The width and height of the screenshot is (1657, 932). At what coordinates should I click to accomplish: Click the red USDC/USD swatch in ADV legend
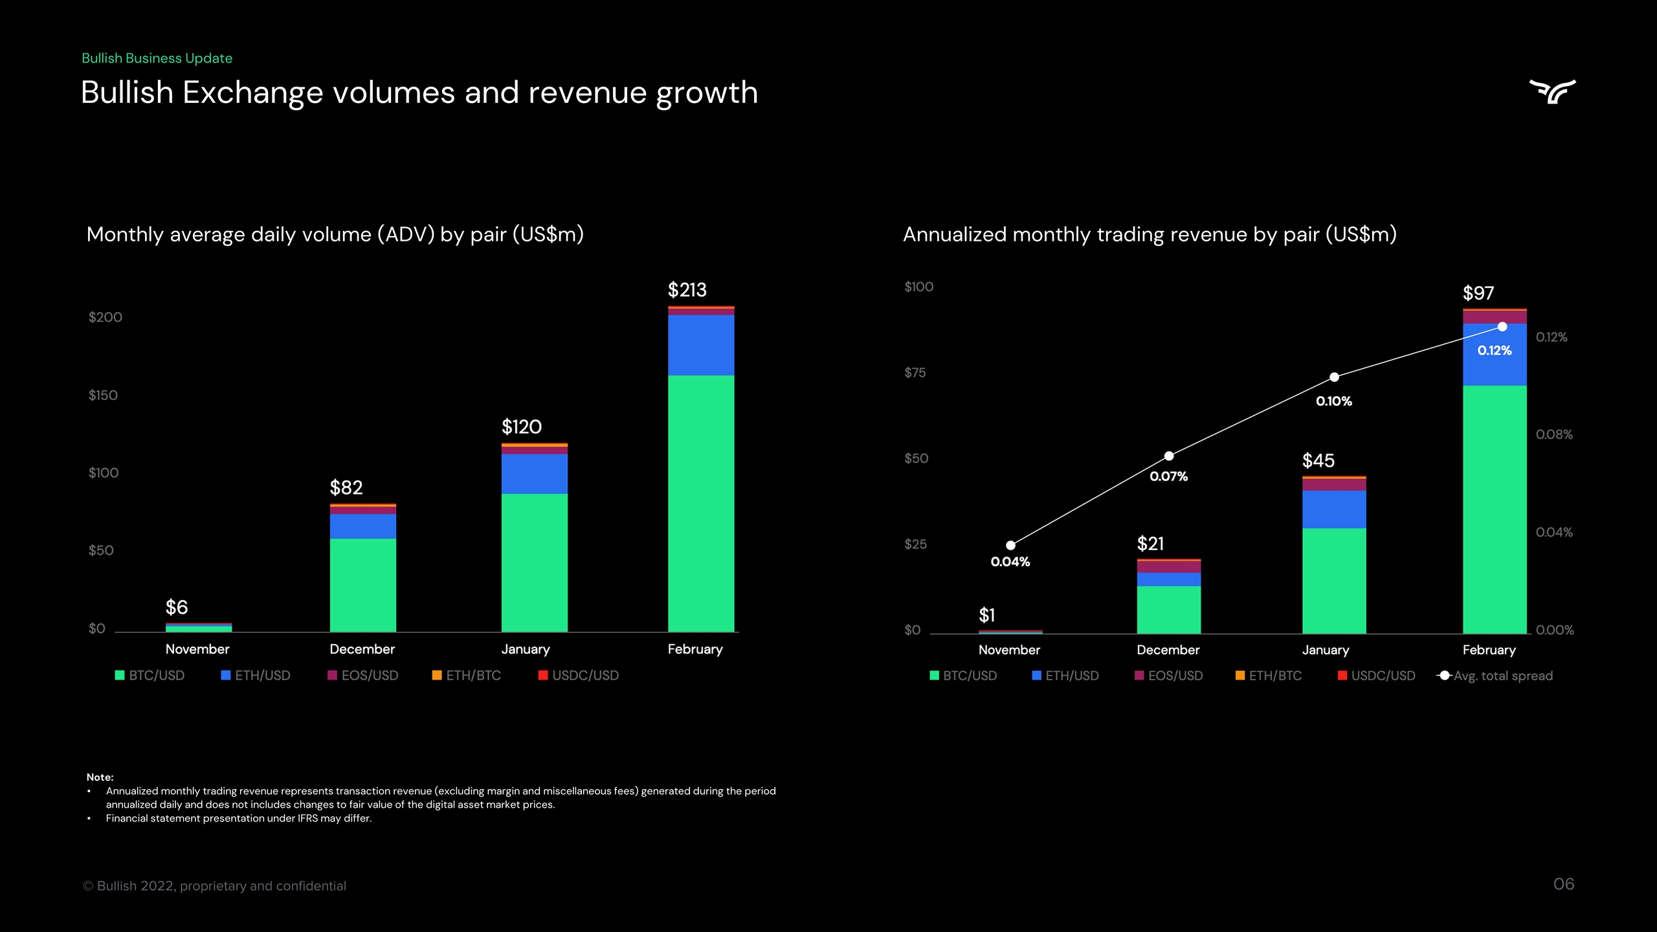click(543, 675)
